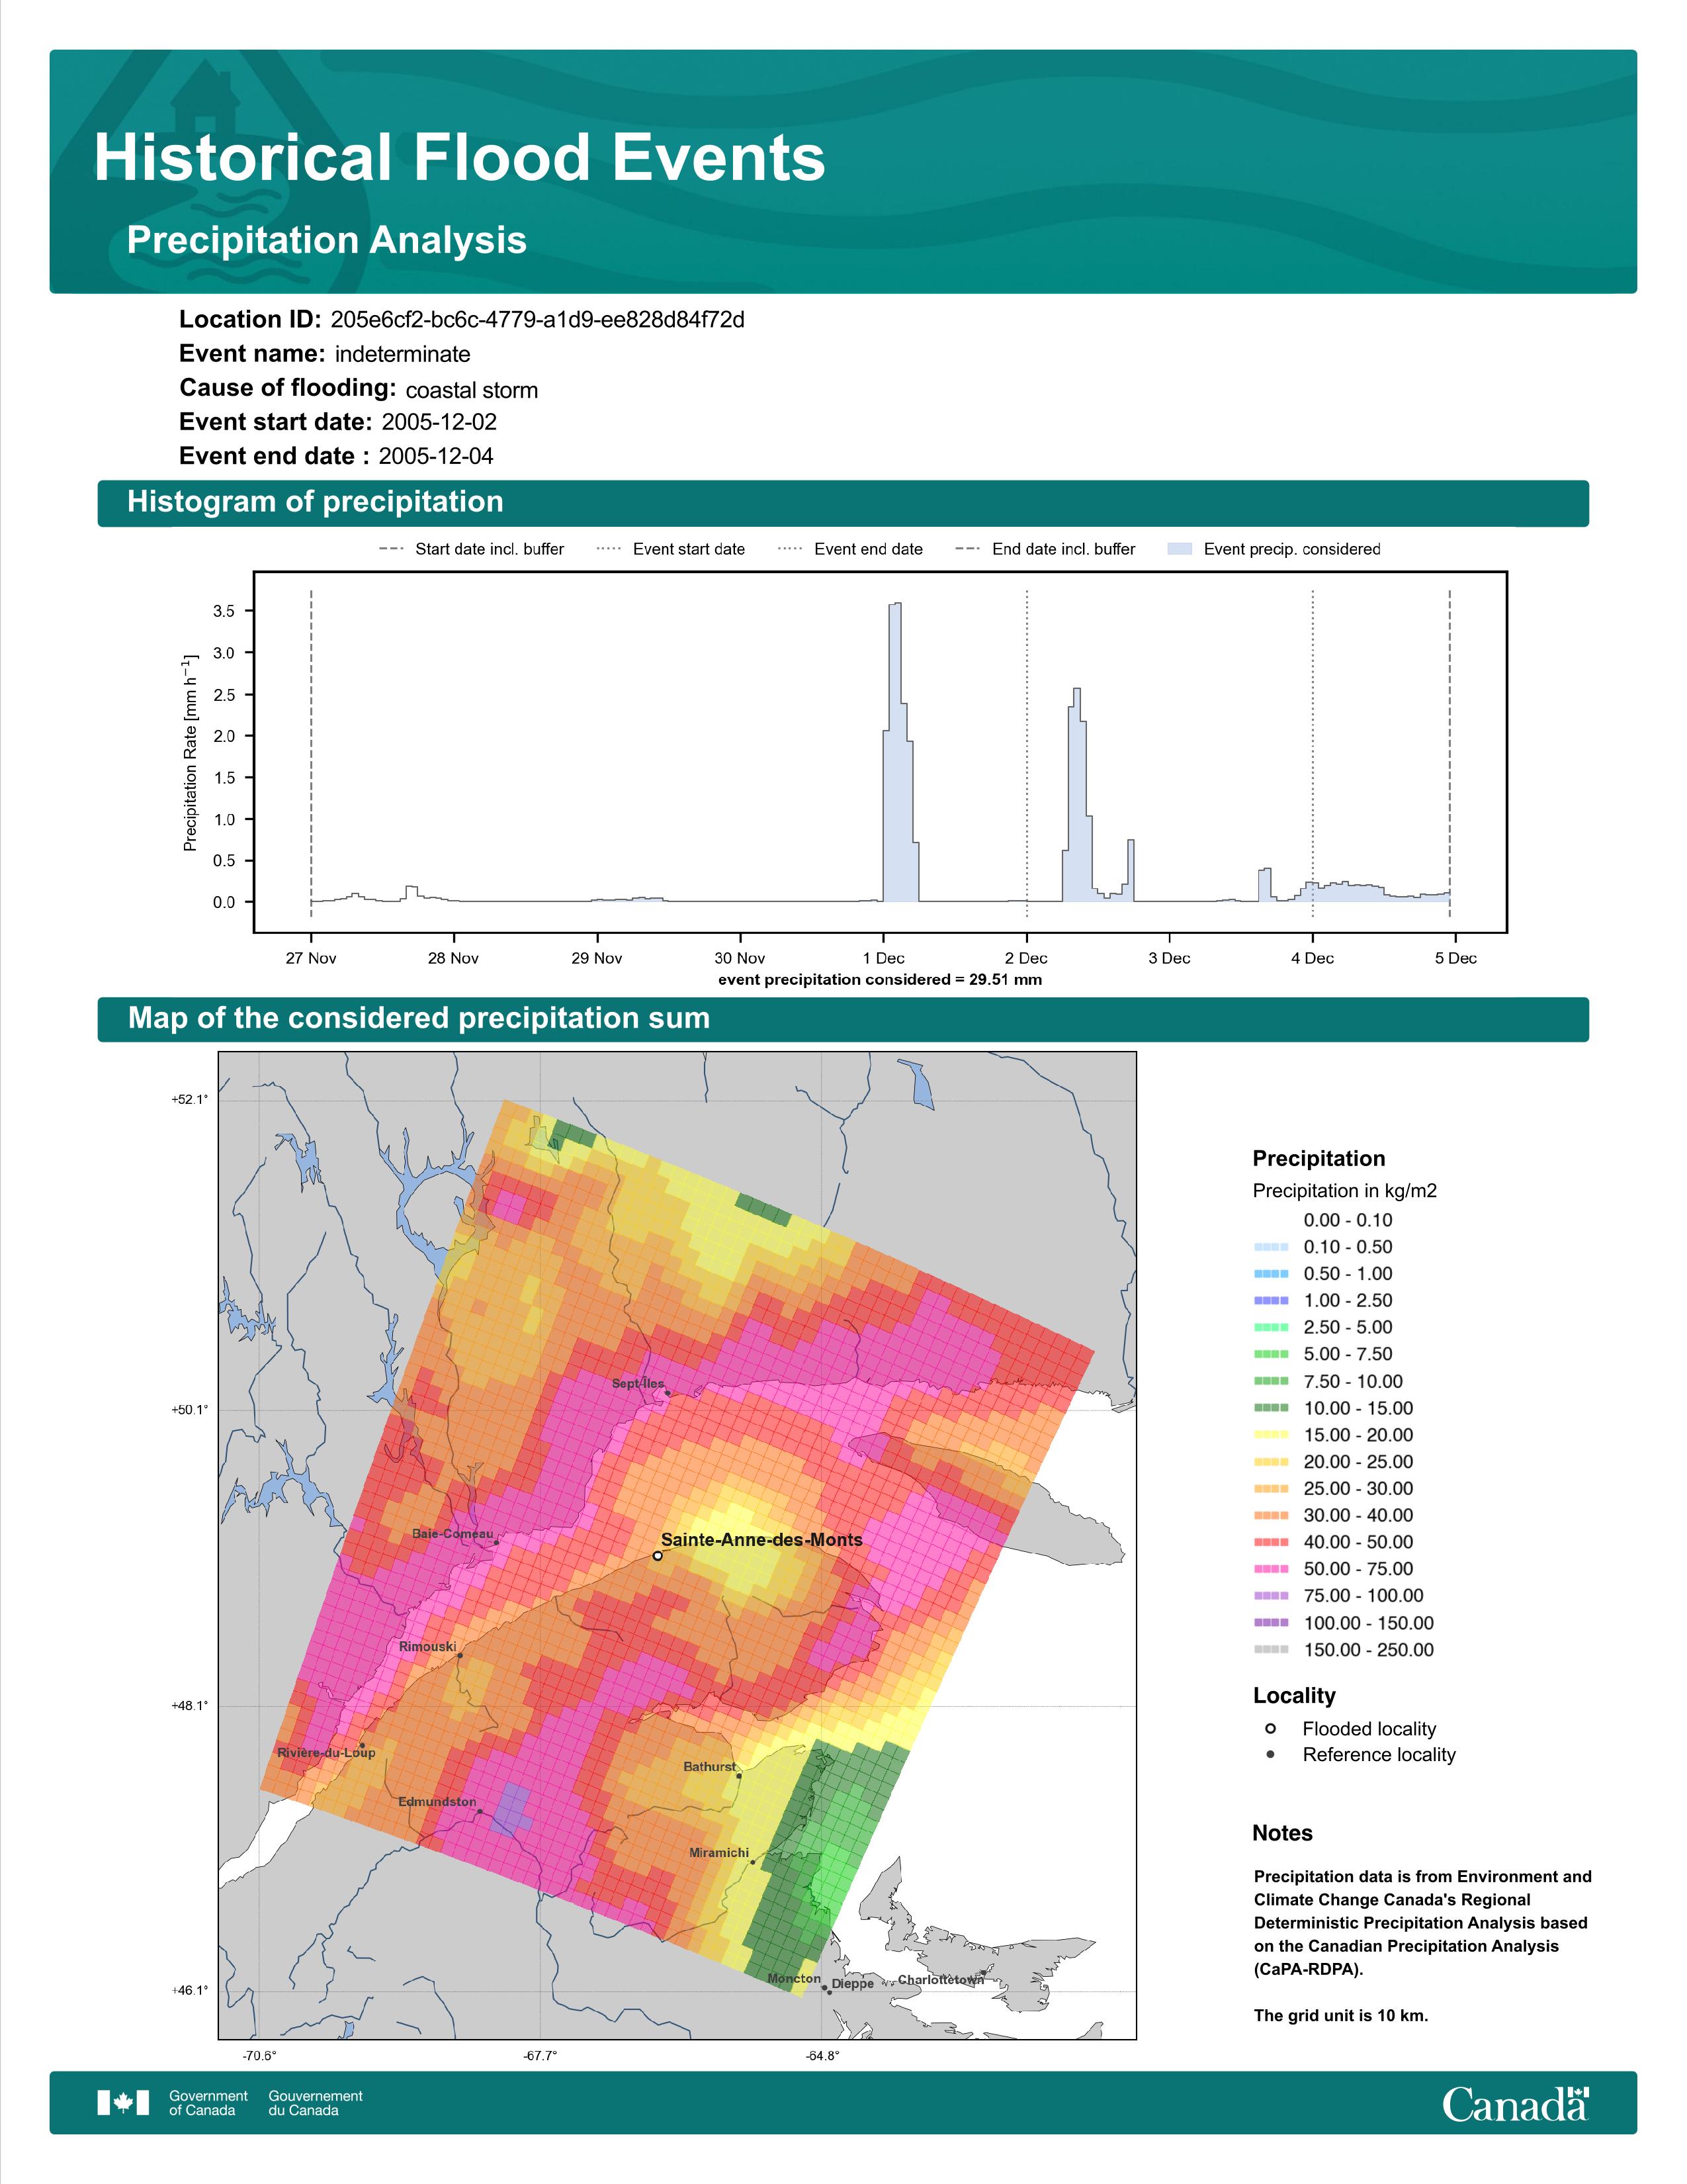
Task: Click the Rivière-du-Loup map label
Action: coord(327,1753)
